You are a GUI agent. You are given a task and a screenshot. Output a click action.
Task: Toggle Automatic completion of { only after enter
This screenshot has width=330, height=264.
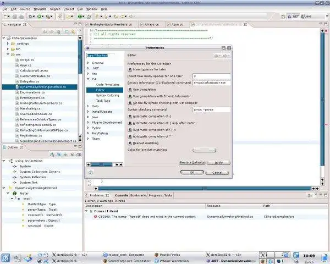click(130, 123)
